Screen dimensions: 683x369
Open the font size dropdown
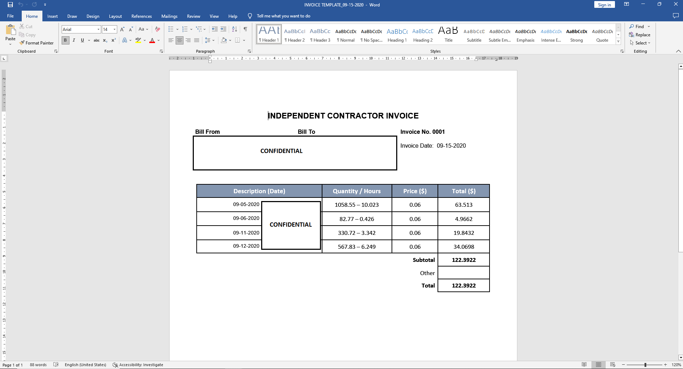tap(114, 30)
